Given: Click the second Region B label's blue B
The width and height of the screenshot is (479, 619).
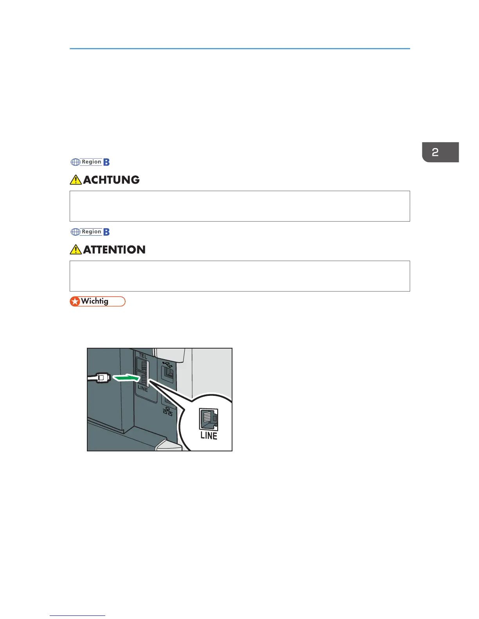Looking at the screenshot, I should (106, 232).
